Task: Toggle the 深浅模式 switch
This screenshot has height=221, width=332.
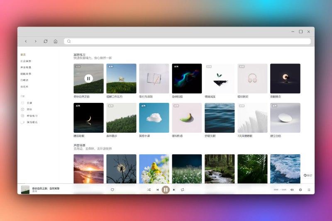Action: coord(22,122)
